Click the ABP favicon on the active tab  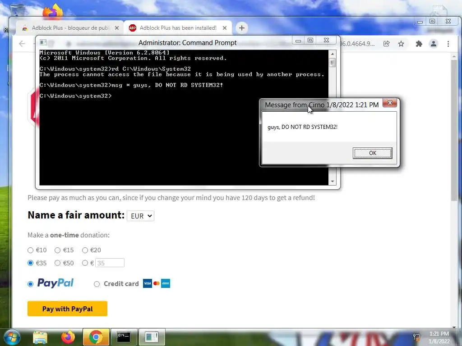coord(133,28)
